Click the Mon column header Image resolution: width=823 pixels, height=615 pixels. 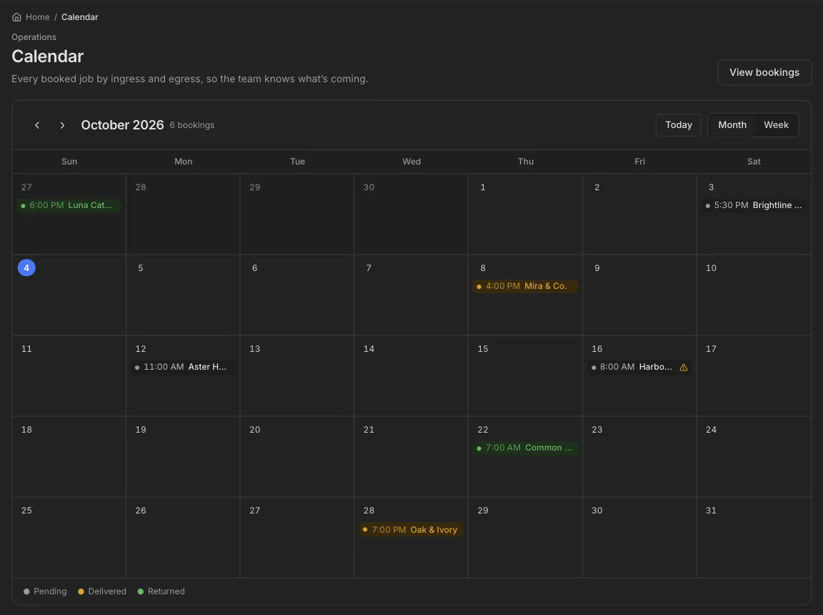coord(183,162)
